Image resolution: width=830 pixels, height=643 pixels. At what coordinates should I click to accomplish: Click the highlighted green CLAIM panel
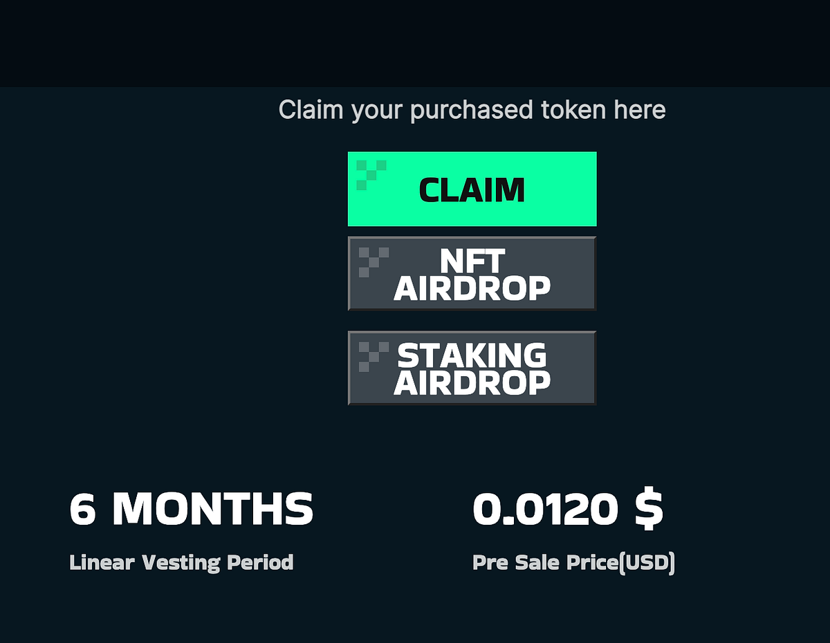[472, 189]
